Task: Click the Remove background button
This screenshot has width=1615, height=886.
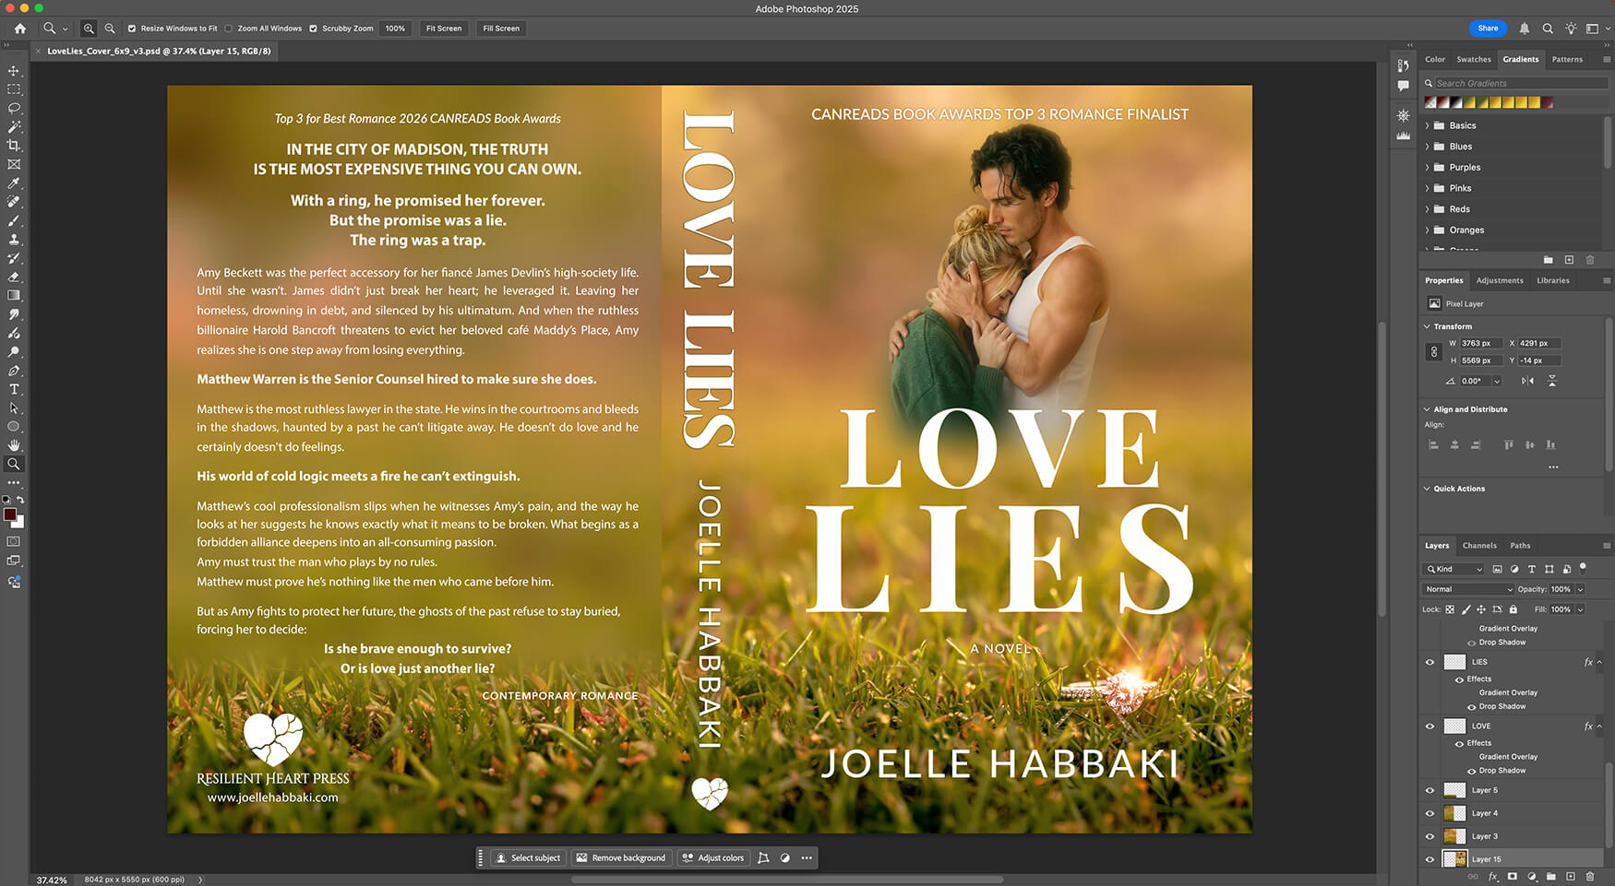Action: click(621, 858)
